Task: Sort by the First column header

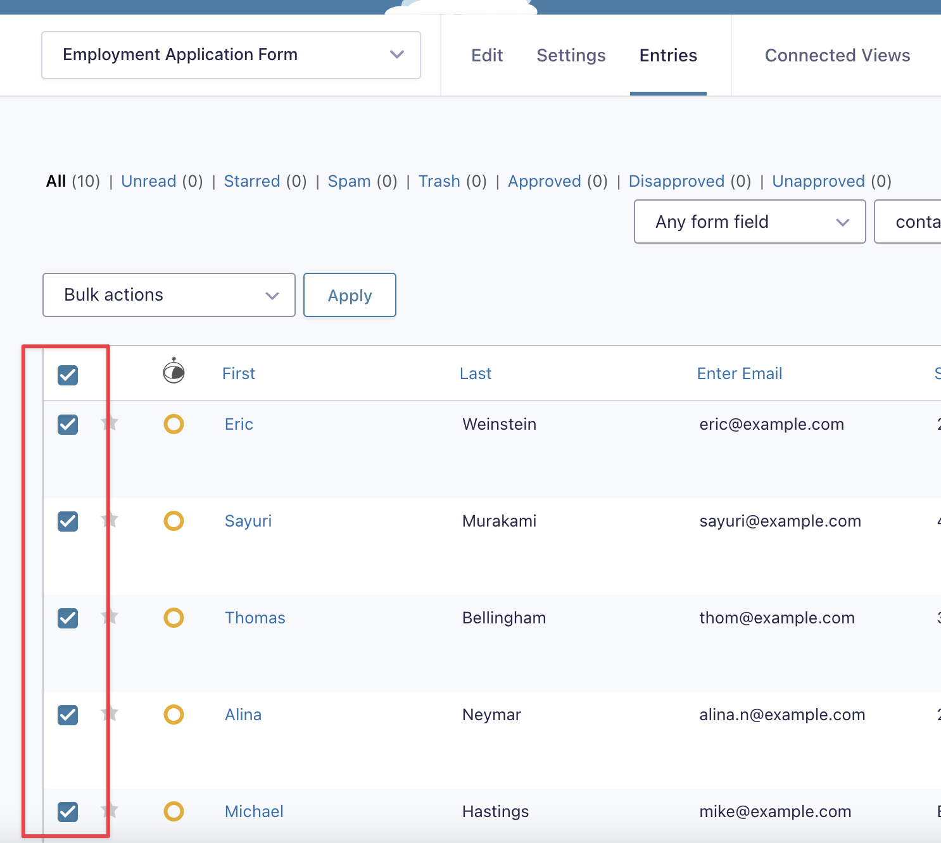Action: tap(239, 373)
